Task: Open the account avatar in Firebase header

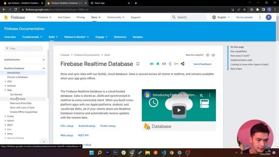Action: point(269,17)
